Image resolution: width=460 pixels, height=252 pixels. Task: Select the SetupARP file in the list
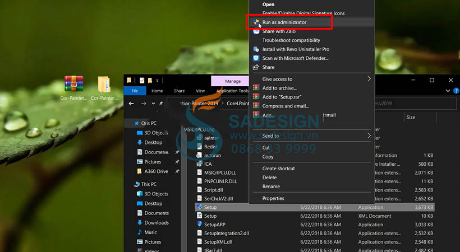[214, 225]
